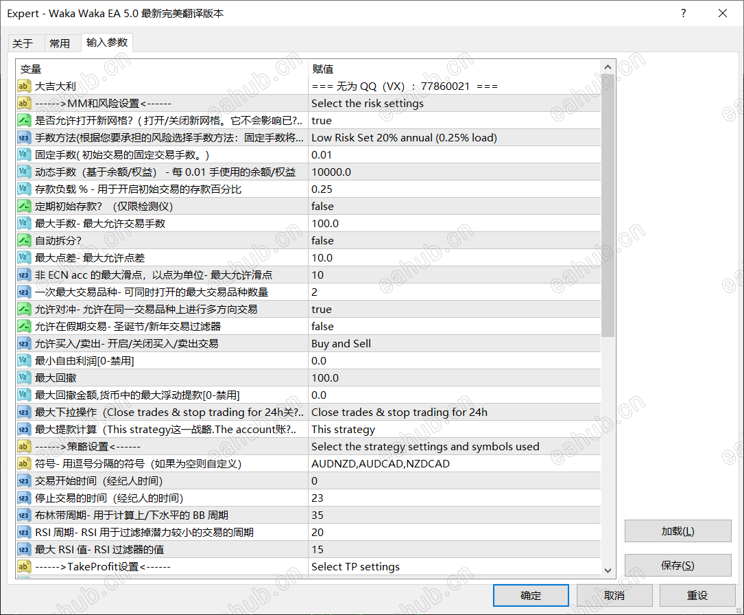Click double icon for 最小自由利润 row
The width and height of the screenshot is (744, 615).
pyautogui.click(x=24, y=360)
